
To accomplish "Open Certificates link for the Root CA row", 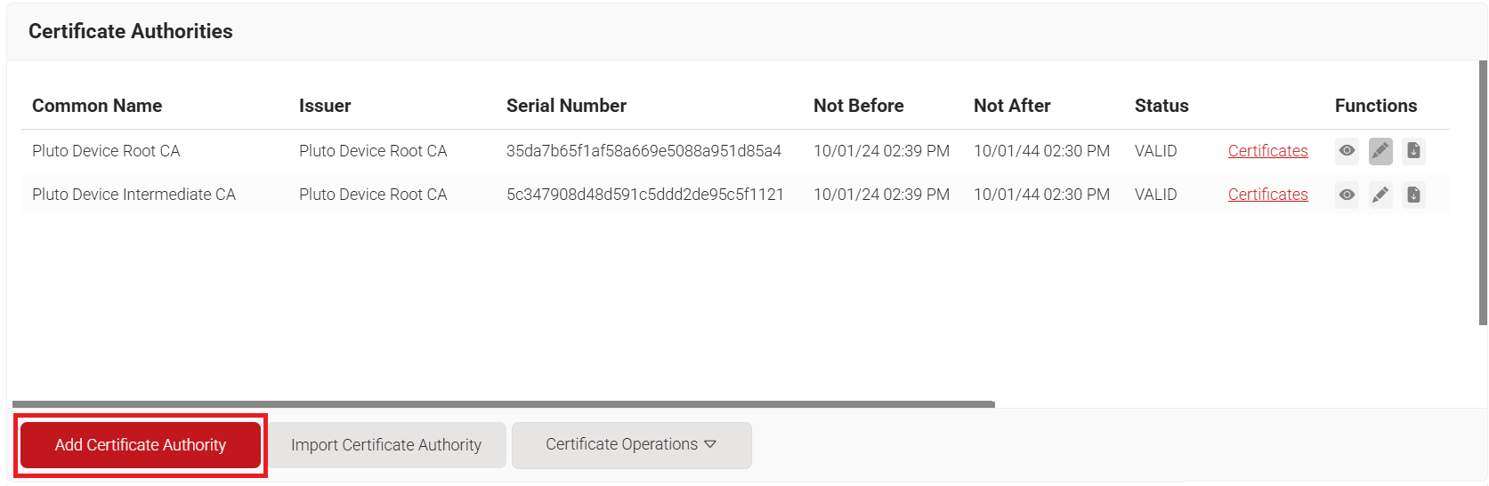I will 1267,151.
